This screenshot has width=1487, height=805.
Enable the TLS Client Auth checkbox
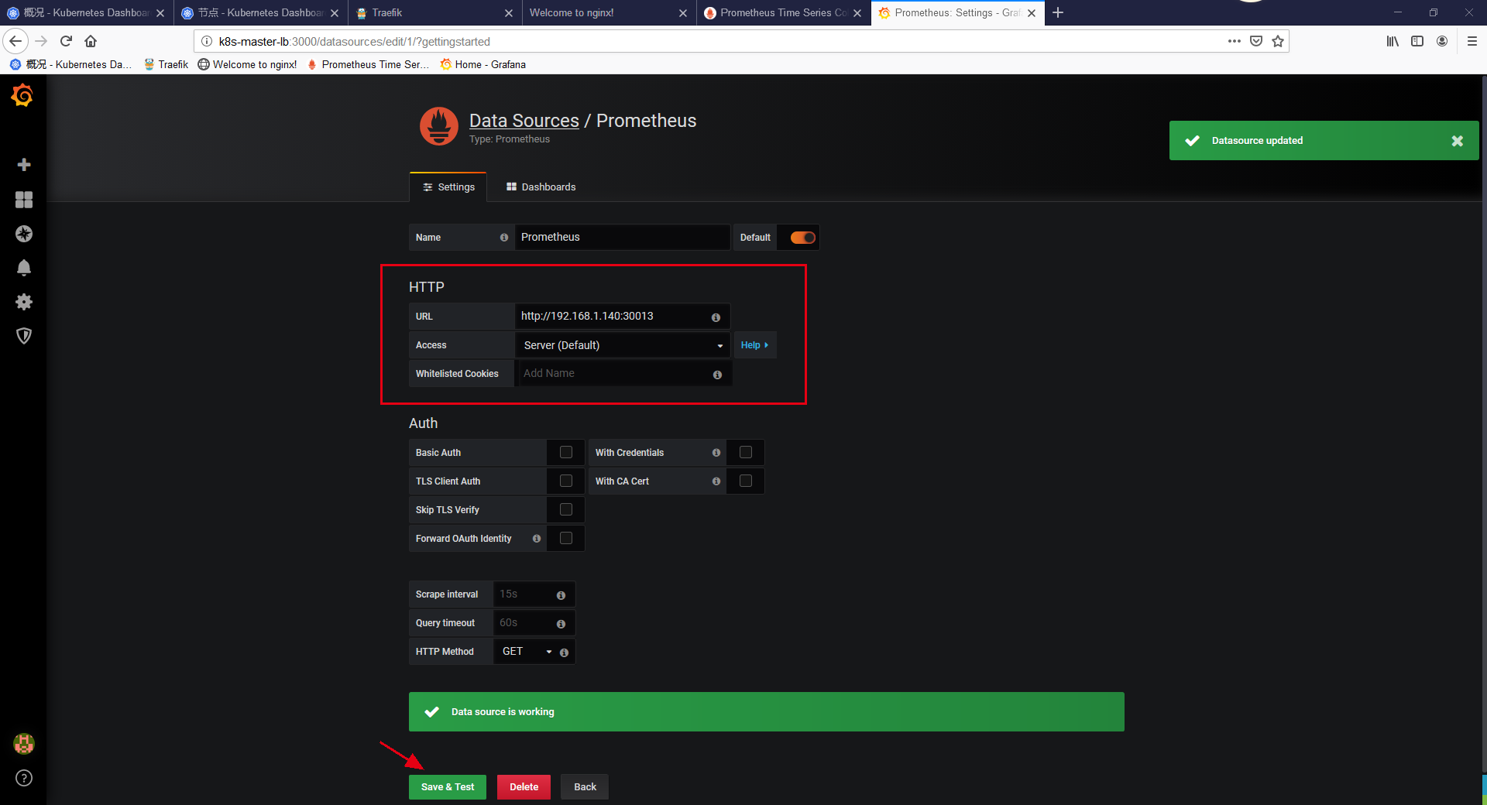(x=566, y=481)
